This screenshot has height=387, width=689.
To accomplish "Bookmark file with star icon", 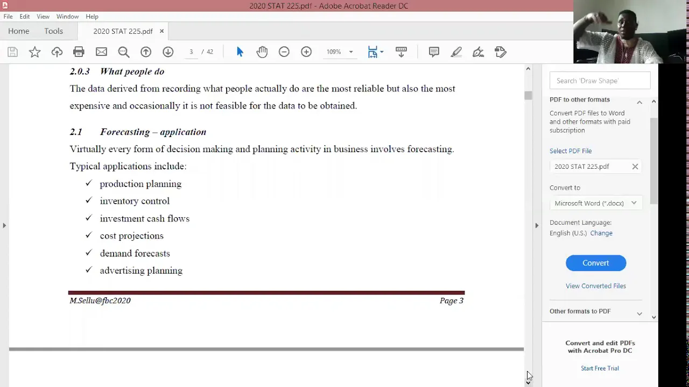I will (x=34, y=52).
